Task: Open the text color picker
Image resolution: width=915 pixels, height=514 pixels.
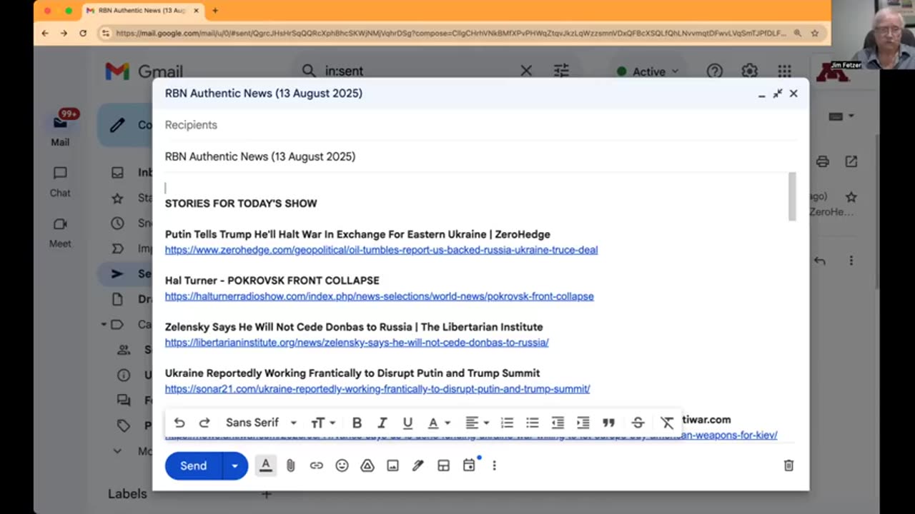Action: click(x=438, y=423)
